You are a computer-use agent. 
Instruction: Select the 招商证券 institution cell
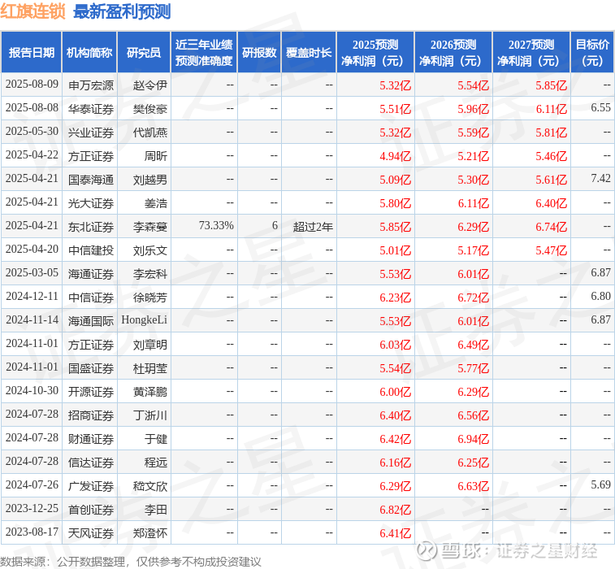coord(91,415)
